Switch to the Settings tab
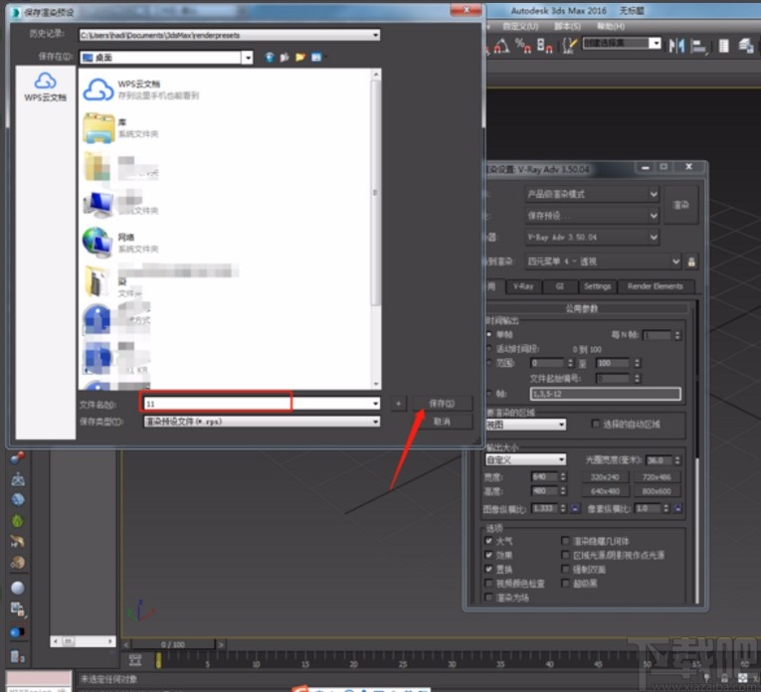The height and width of the screenshot is (692, 761). [x=598, y=286]
